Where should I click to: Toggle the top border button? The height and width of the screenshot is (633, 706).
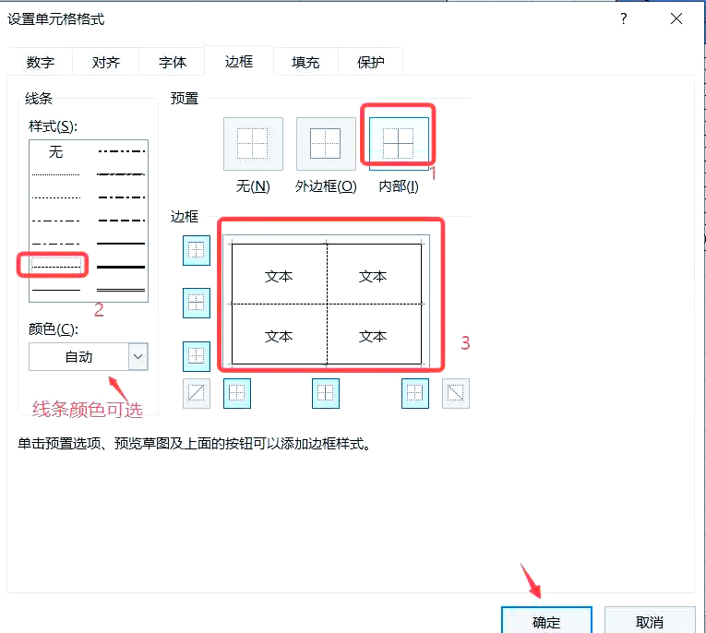[197, 250]
